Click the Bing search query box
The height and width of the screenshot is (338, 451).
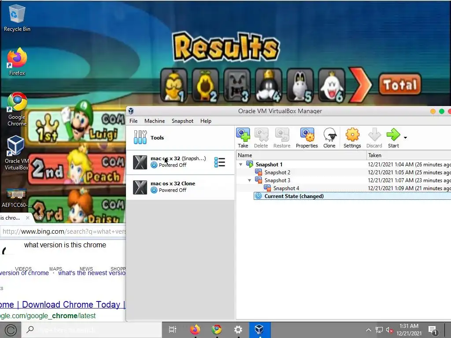(x=65, y=245)
